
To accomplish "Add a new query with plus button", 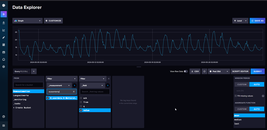I will click(x=34, y=71).
